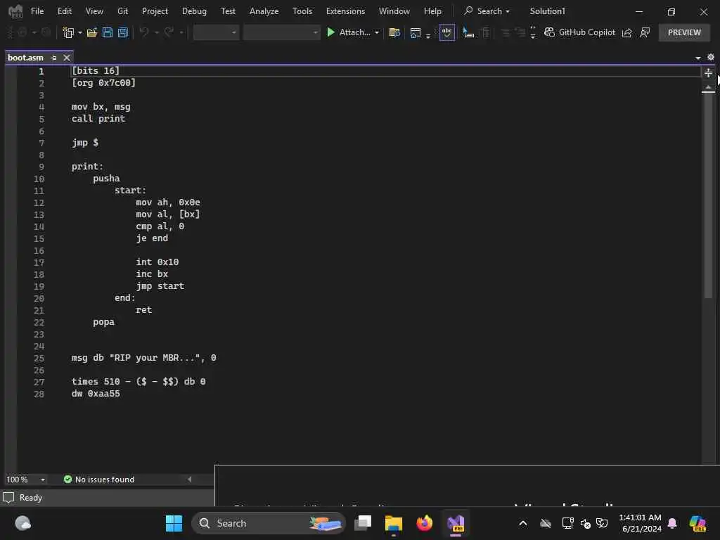Open the Extensions menu
Image resolution: width=720 pixels, height=540 pixels.
click(x=345, y=11)
